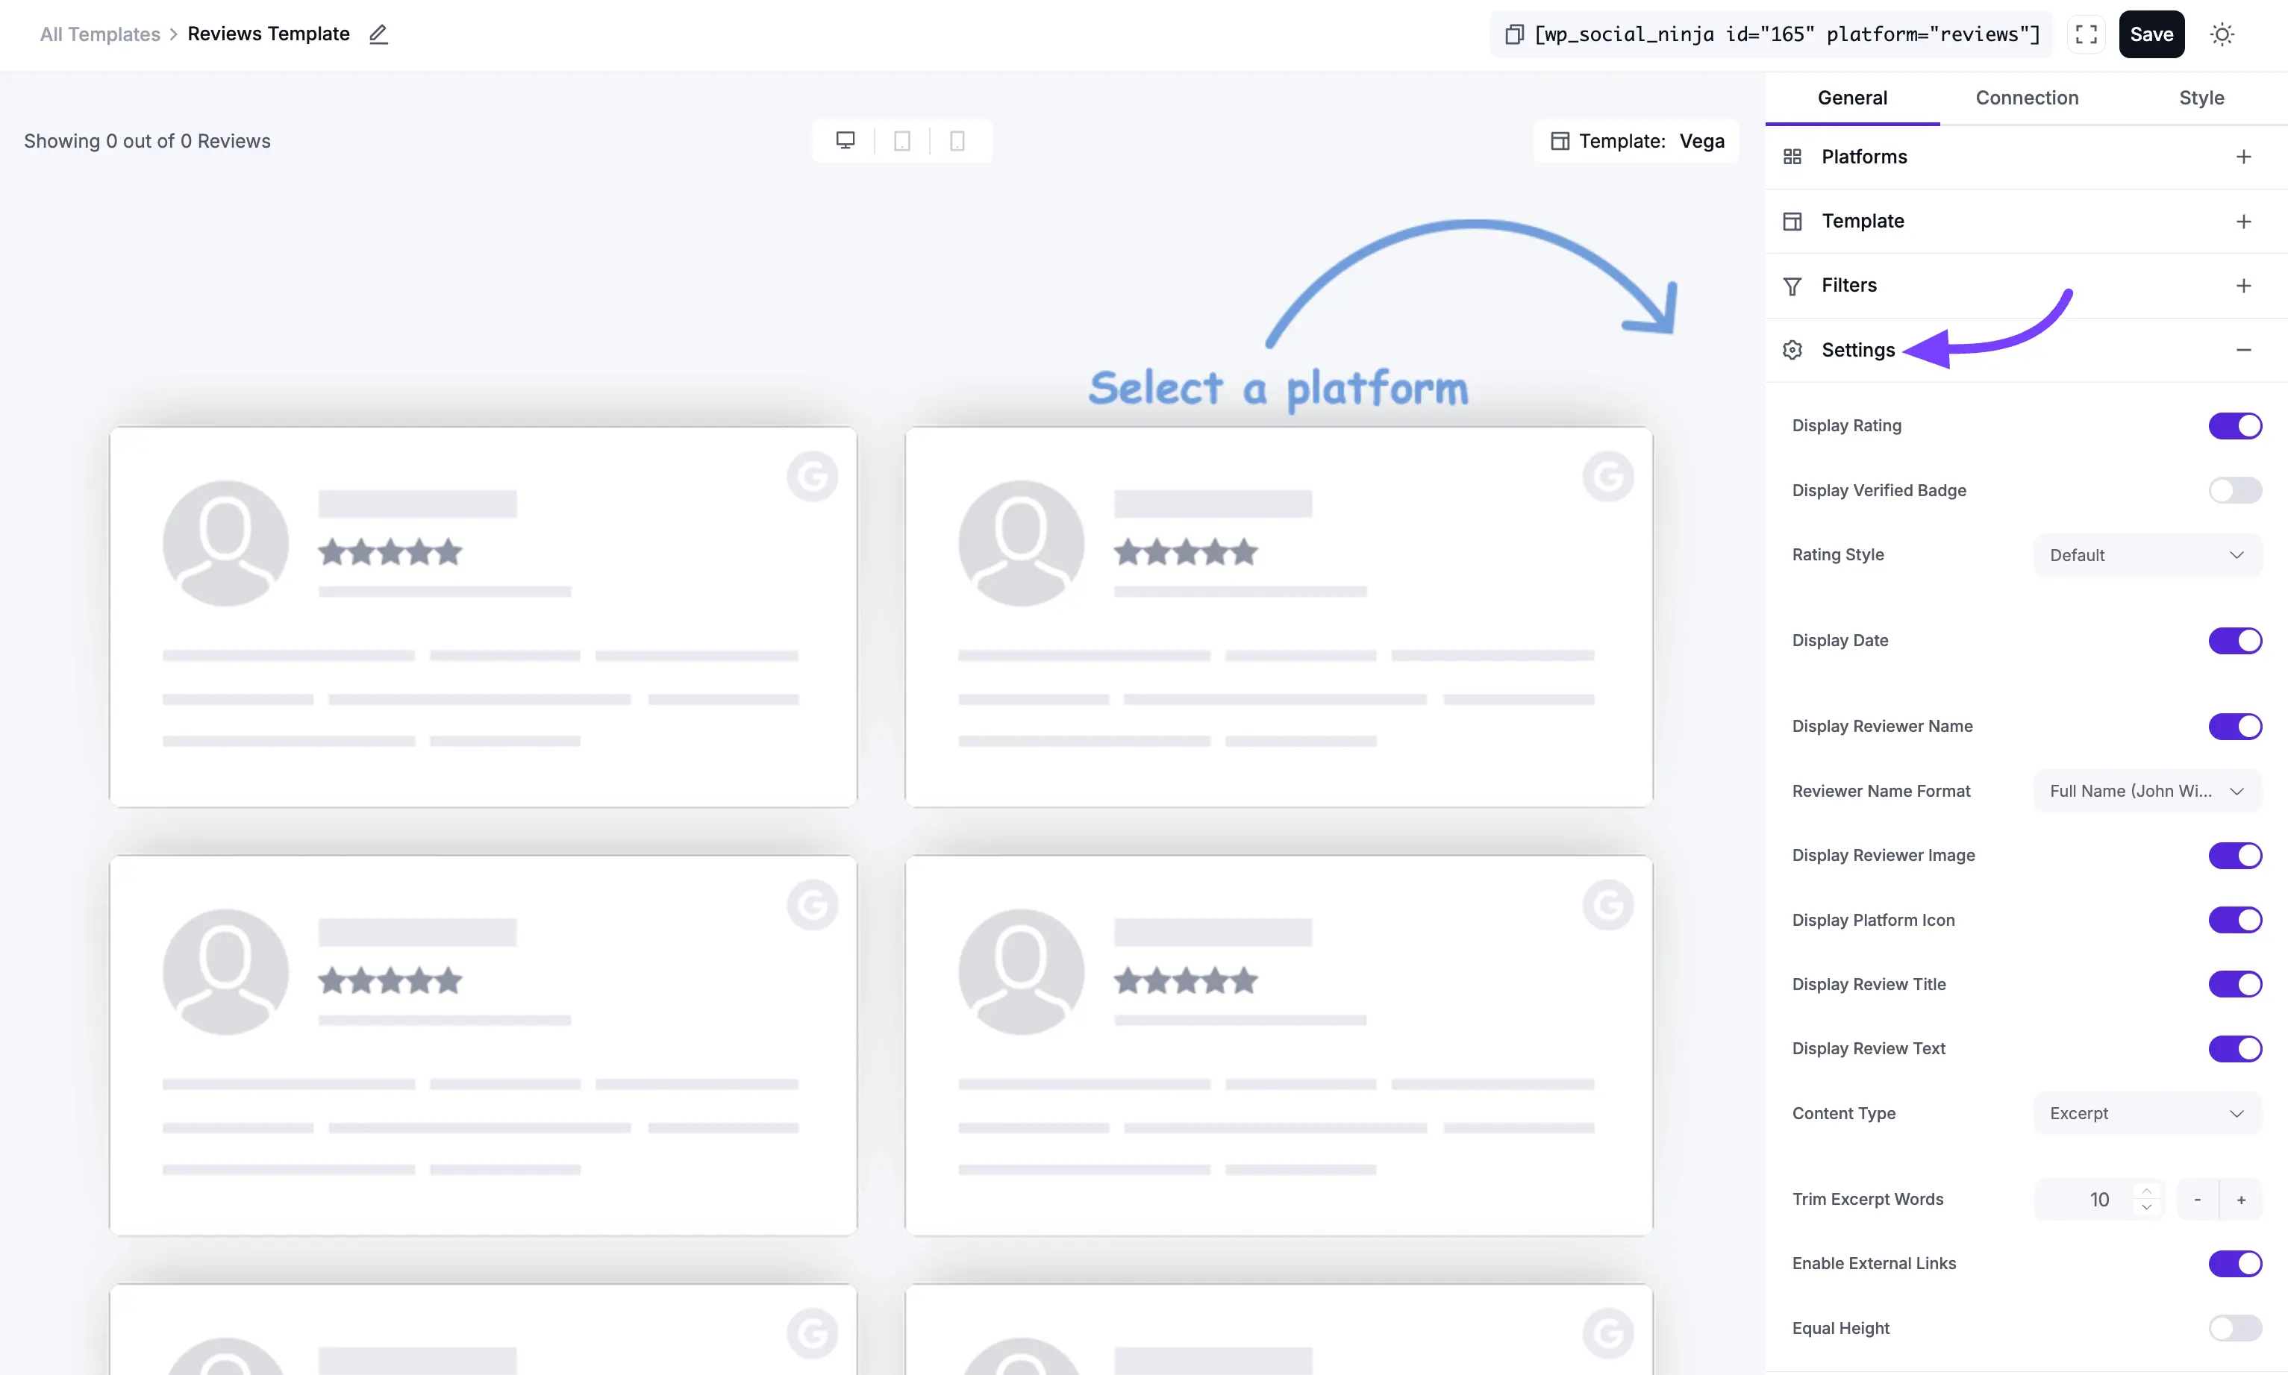Viewport: 2288px width, 1375px height.
Task: Click the Save button
Action: point(2151,34)
